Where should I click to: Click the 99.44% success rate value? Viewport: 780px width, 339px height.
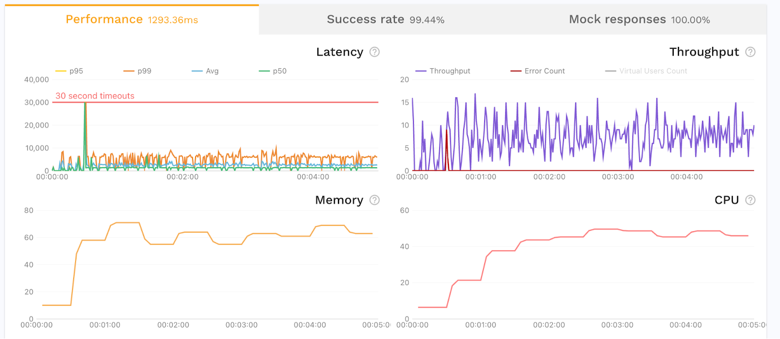427,20
